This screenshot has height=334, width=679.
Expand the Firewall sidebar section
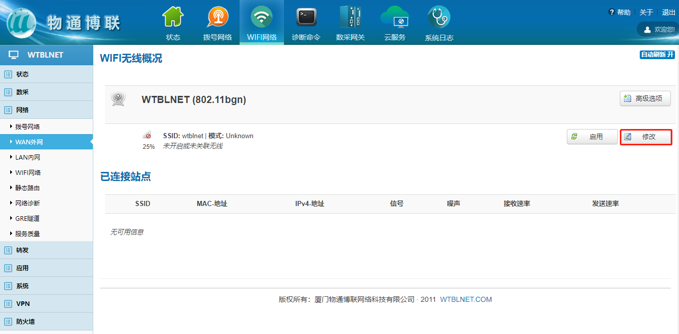tap(25, 321)
